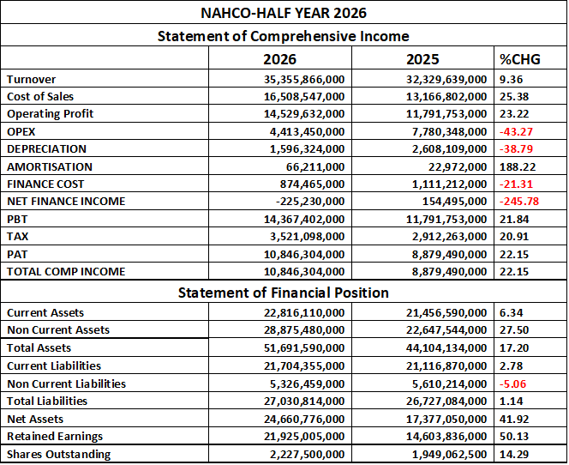Click the OPEX percentage change -43.27
The image size is (569, 465).
(x=516, y=131)
